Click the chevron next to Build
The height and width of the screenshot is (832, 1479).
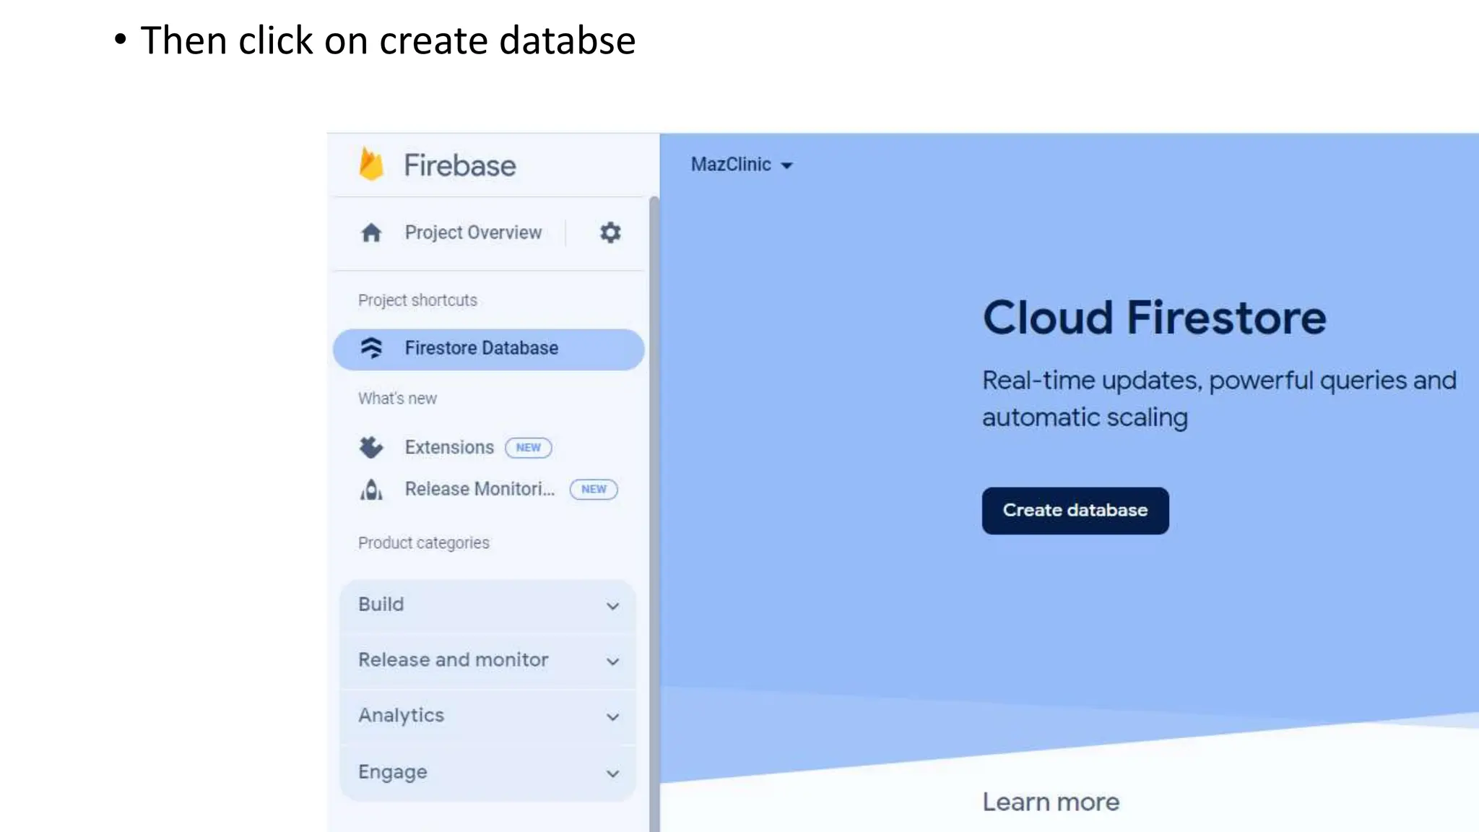click(612, 606)
